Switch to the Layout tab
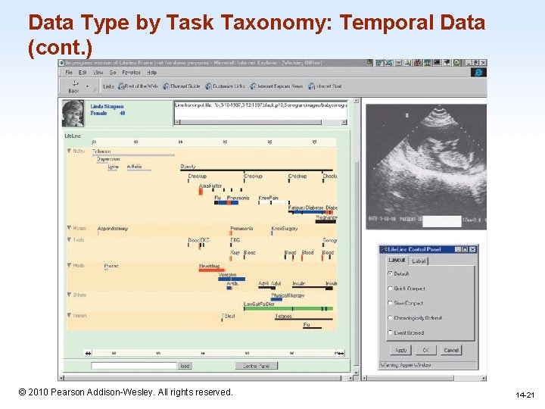545x409 pixels. pyautogui.click(x=397, y=260)
